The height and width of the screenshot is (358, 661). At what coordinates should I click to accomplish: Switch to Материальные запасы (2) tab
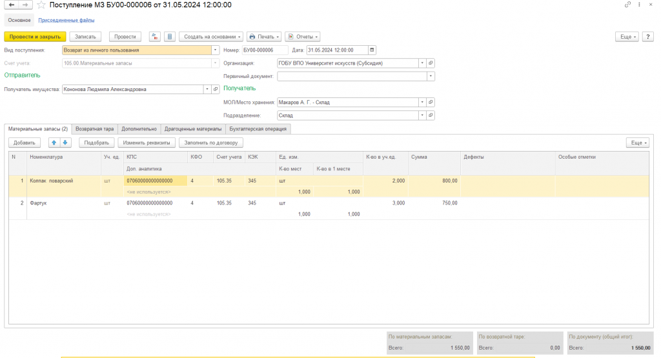click(x=38, y=129)
